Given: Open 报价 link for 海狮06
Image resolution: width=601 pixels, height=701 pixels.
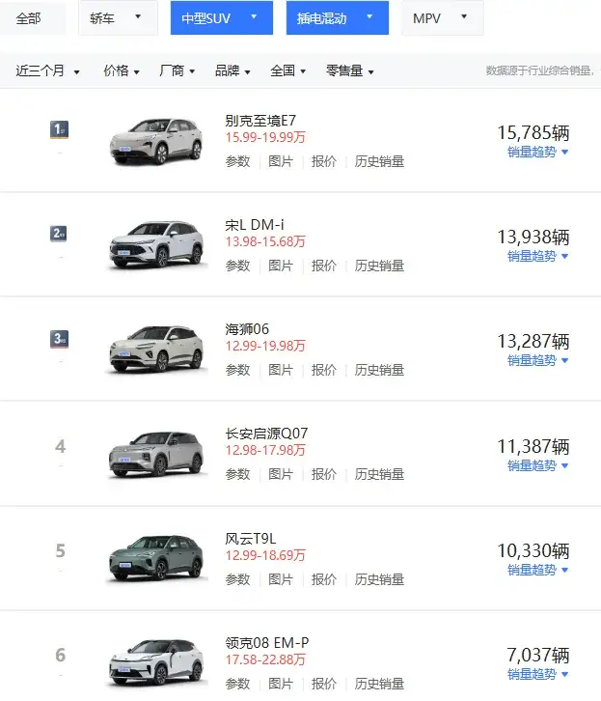Looking at the screenshot, I should point(324,370).
